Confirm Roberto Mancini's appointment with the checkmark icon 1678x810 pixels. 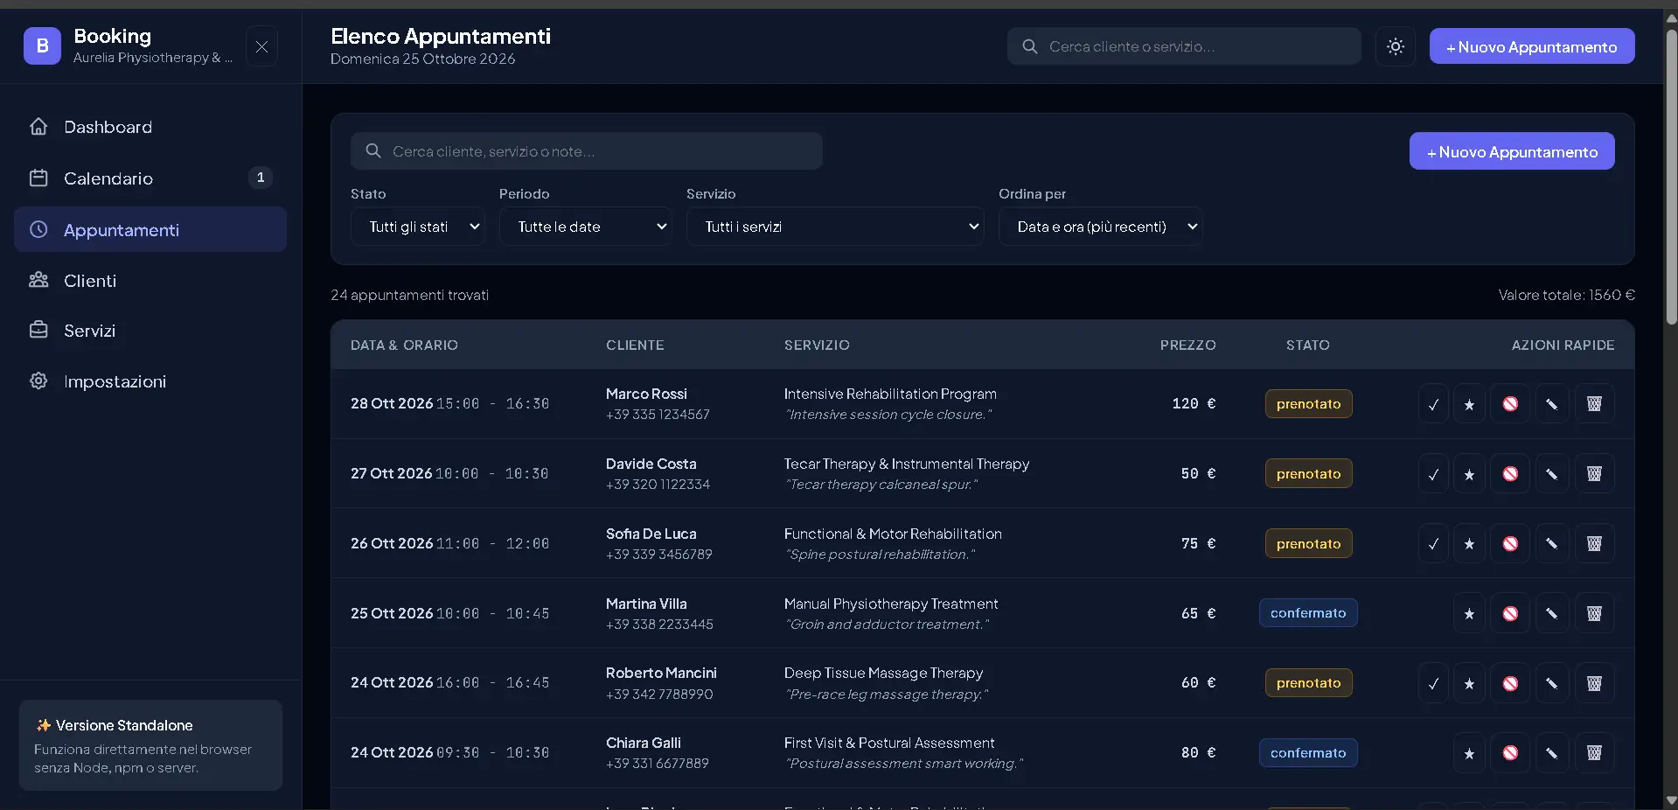[1433, 683]
